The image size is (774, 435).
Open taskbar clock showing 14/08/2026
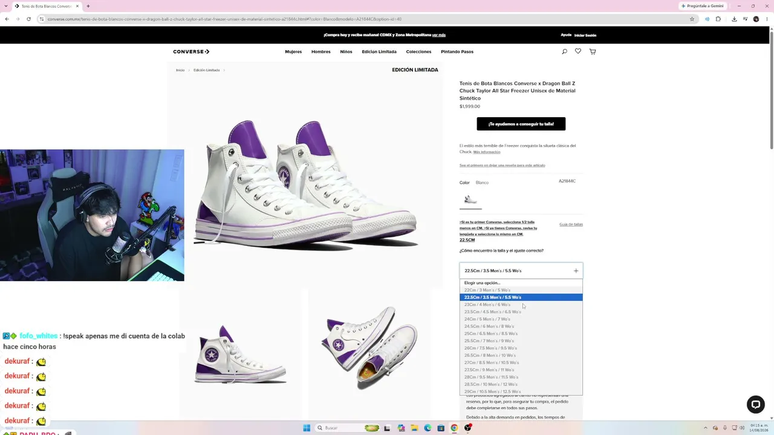758,428
